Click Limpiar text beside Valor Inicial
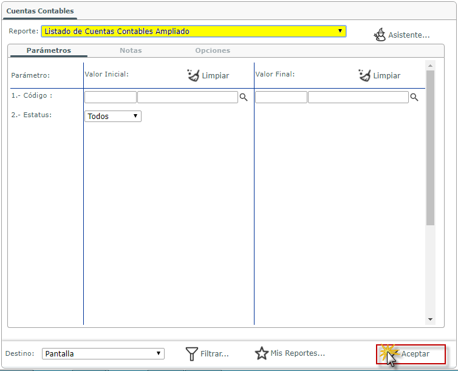Screen dimensions: 458x371 215,76
